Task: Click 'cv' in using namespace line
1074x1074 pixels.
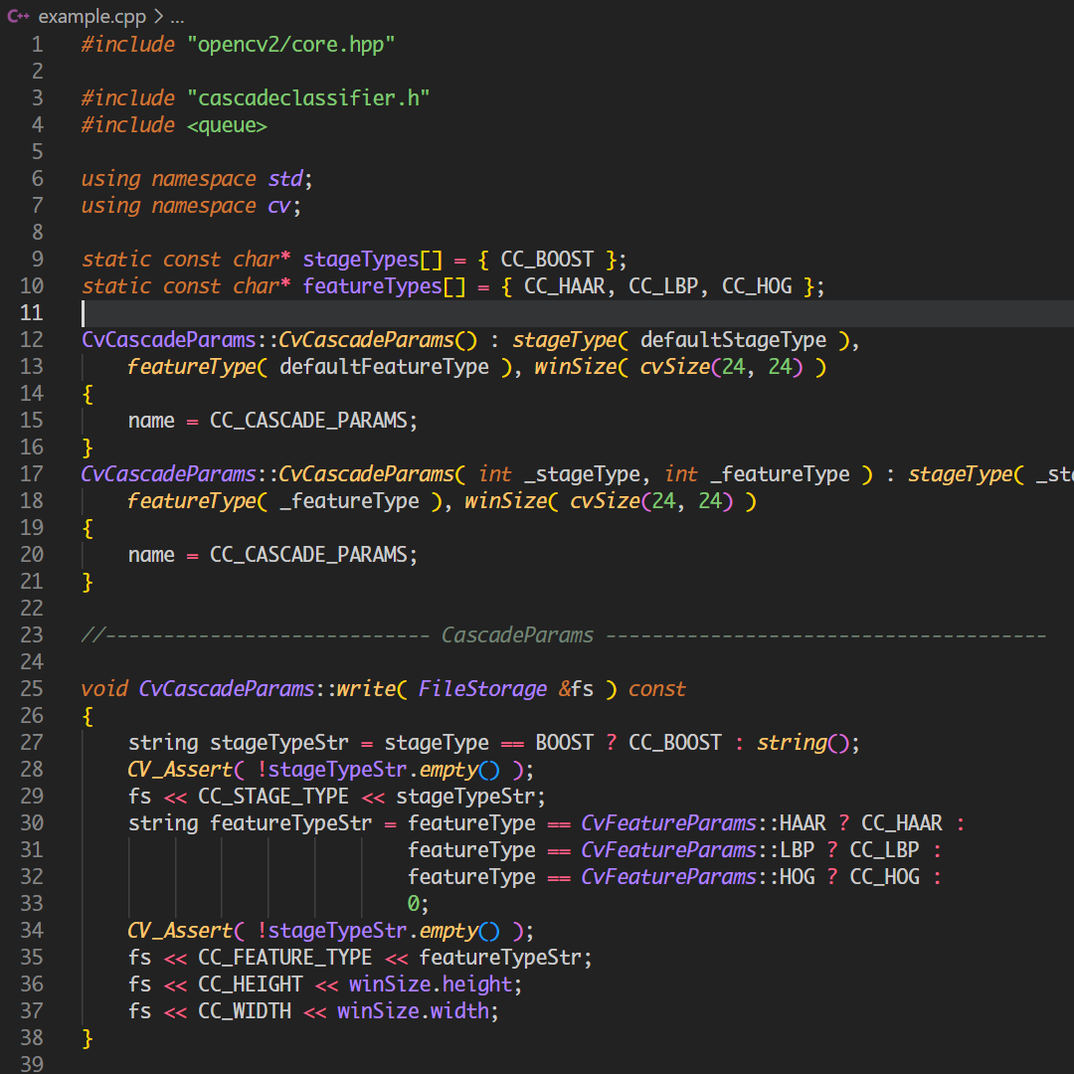Action: [x=278, y=206]
